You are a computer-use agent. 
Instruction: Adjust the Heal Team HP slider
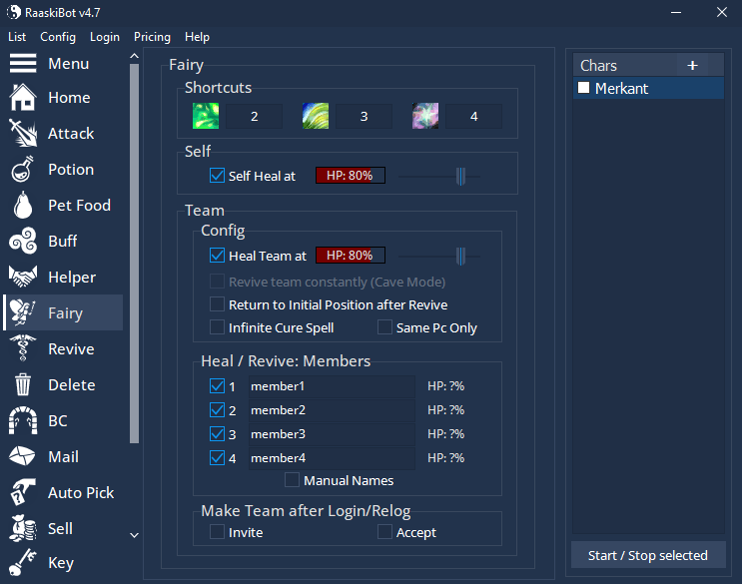point(460,257)
